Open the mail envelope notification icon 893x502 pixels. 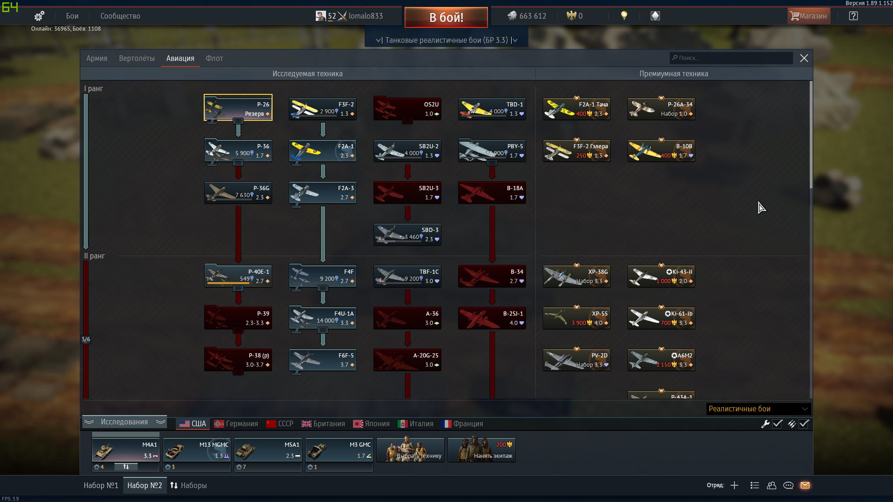tap(805, 485)
